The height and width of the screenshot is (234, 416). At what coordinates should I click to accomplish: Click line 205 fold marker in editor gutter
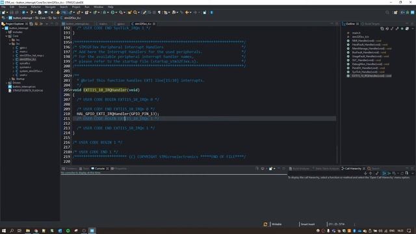pos(71,90)
